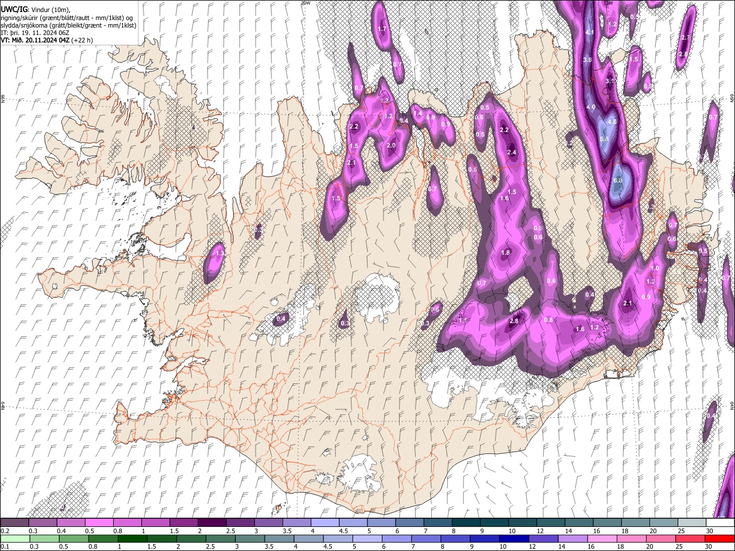Select the white upper legend swatch after 30
The height and width of the screenshot is (551, 735).
pyautogui.click(x=720, y=523)
